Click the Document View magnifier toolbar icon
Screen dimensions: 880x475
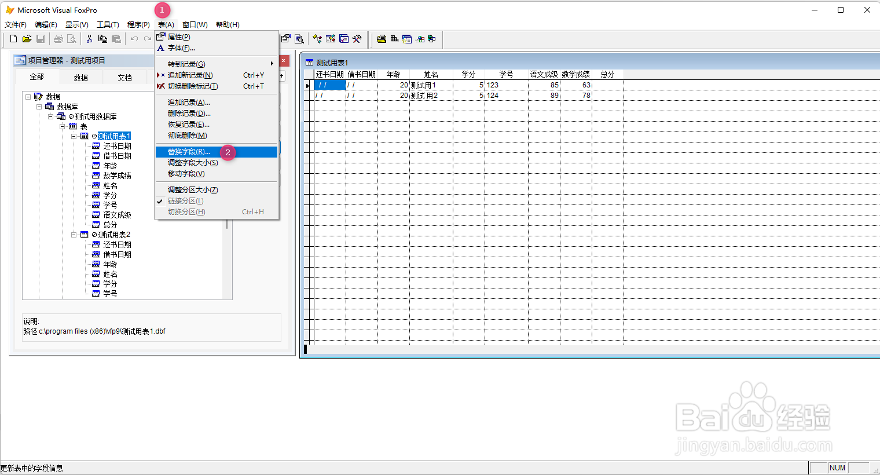pyautogui.click(x=299, y=39)
